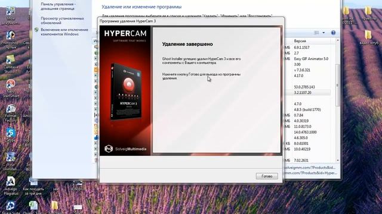Click the view-mode icon in the Control Panel toolbar

[x=316, y=33]
